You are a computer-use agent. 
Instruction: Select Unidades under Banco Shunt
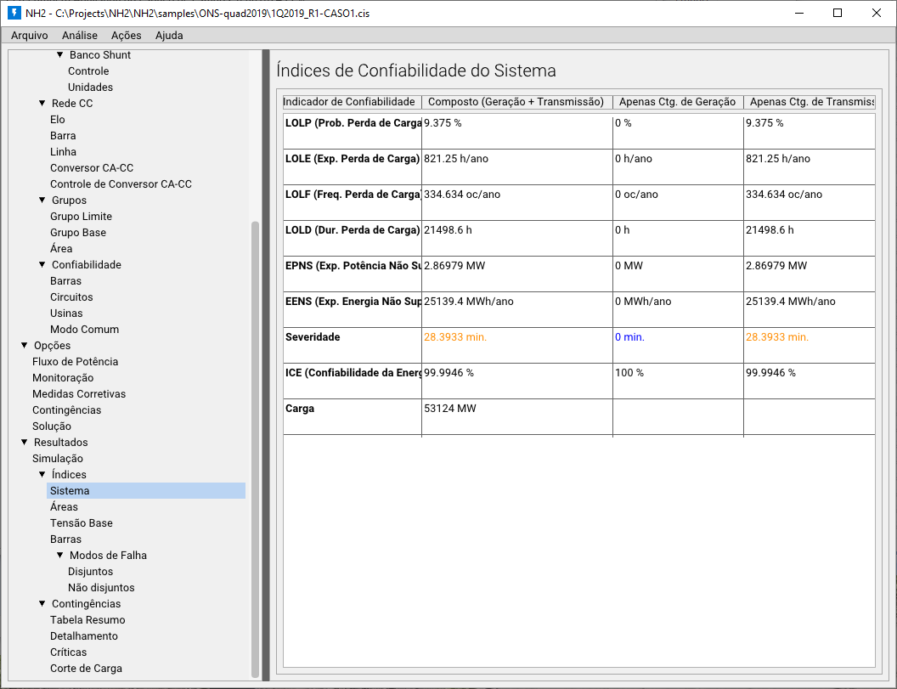[90, 87]
